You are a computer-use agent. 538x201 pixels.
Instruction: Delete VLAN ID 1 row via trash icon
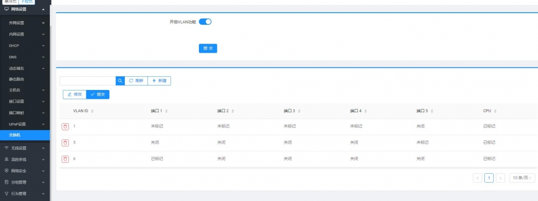(x=65, y=127)
